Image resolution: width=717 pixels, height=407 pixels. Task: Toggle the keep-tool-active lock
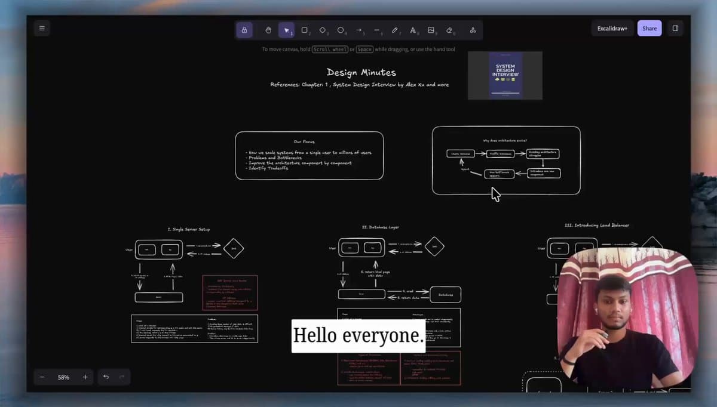(x=244, y=30)
